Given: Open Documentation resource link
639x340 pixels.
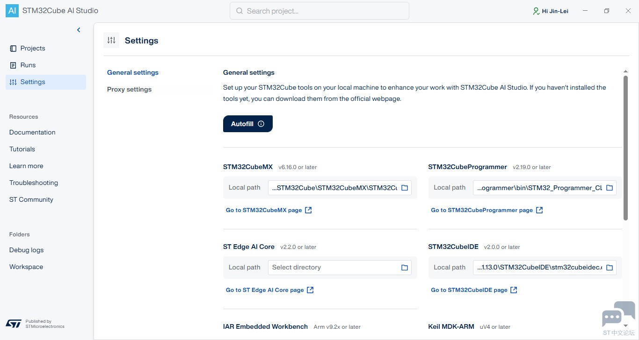Looking at the screenshot, I should click(32, 132).
